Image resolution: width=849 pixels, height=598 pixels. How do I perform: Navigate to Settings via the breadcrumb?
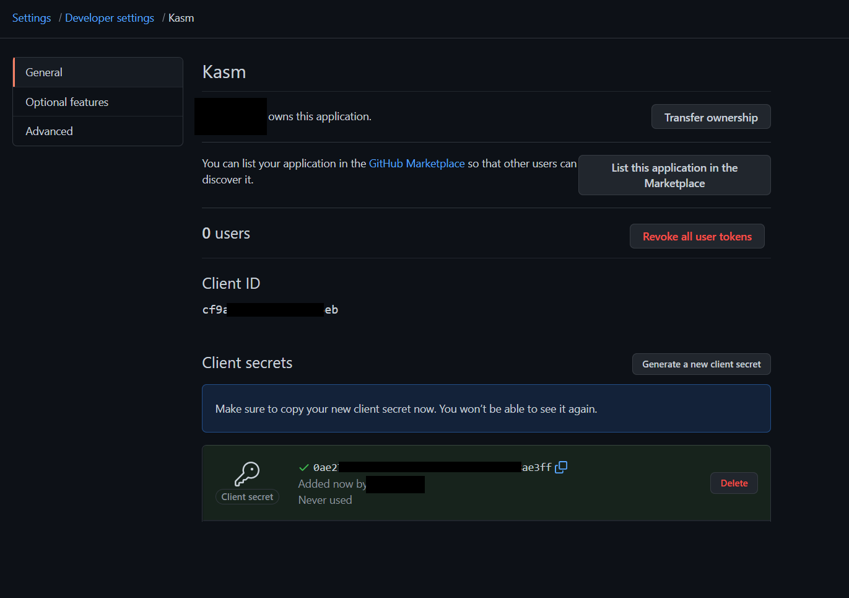[x=32, y=18]
